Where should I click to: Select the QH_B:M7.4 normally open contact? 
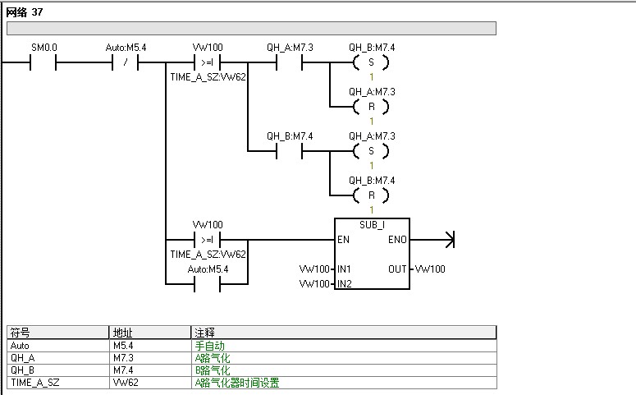pyautogui.click(x=289, y=151)
